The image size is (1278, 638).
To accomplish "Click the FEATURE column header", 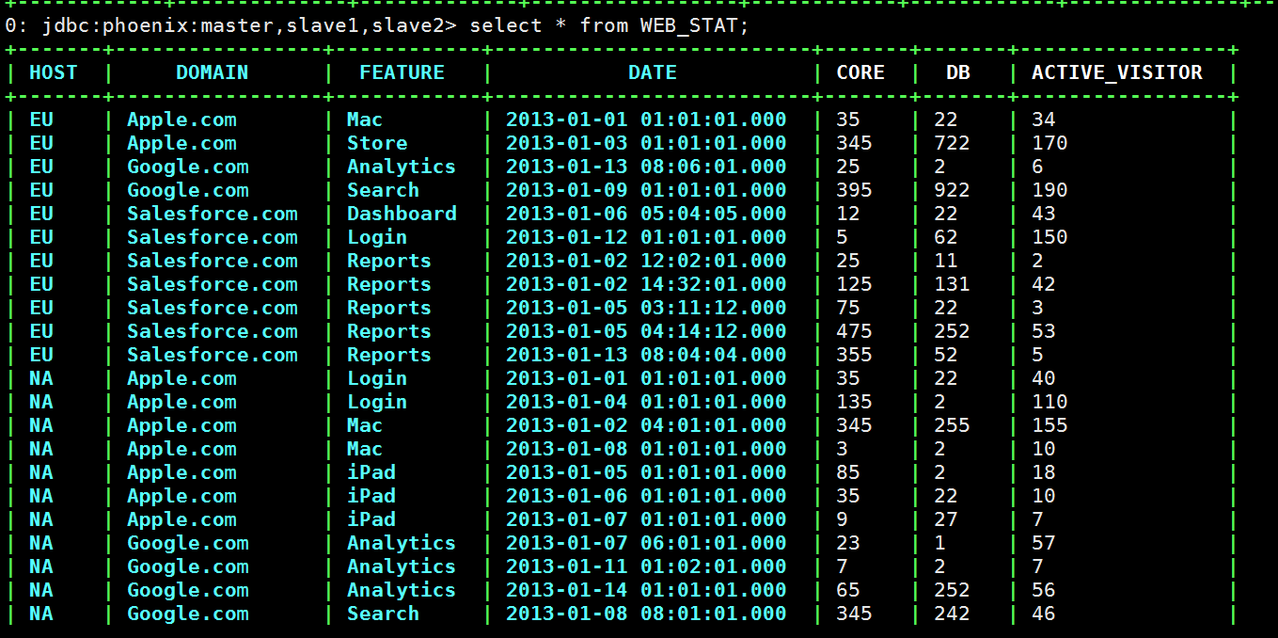I will [402, 72].
